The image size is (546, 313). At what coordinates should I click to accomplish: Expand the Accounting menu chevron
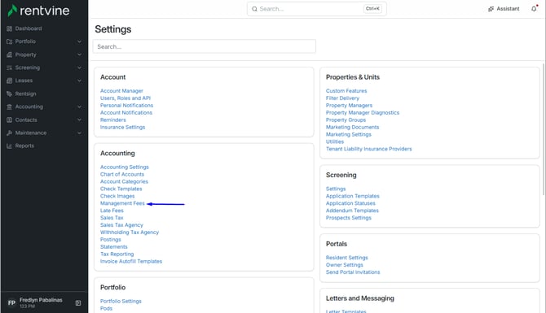(x=79, y=107)
